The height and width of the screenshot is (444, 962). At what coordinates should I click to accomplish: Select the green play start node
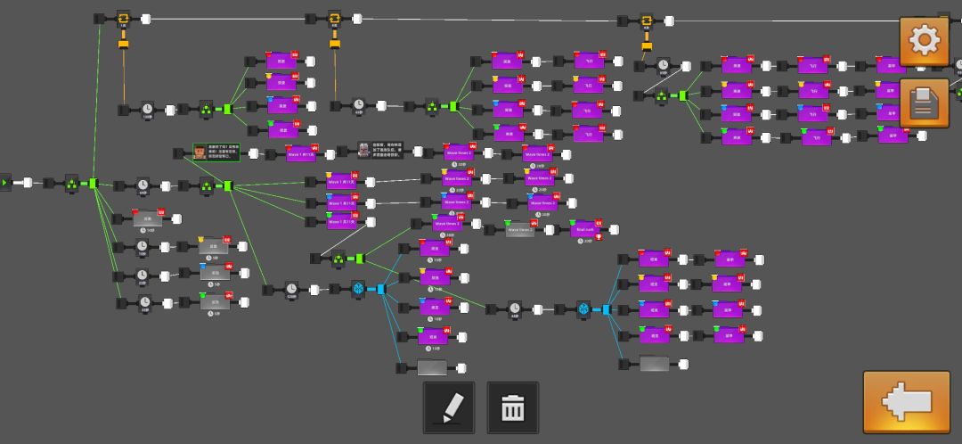click(x=5, y=183)
